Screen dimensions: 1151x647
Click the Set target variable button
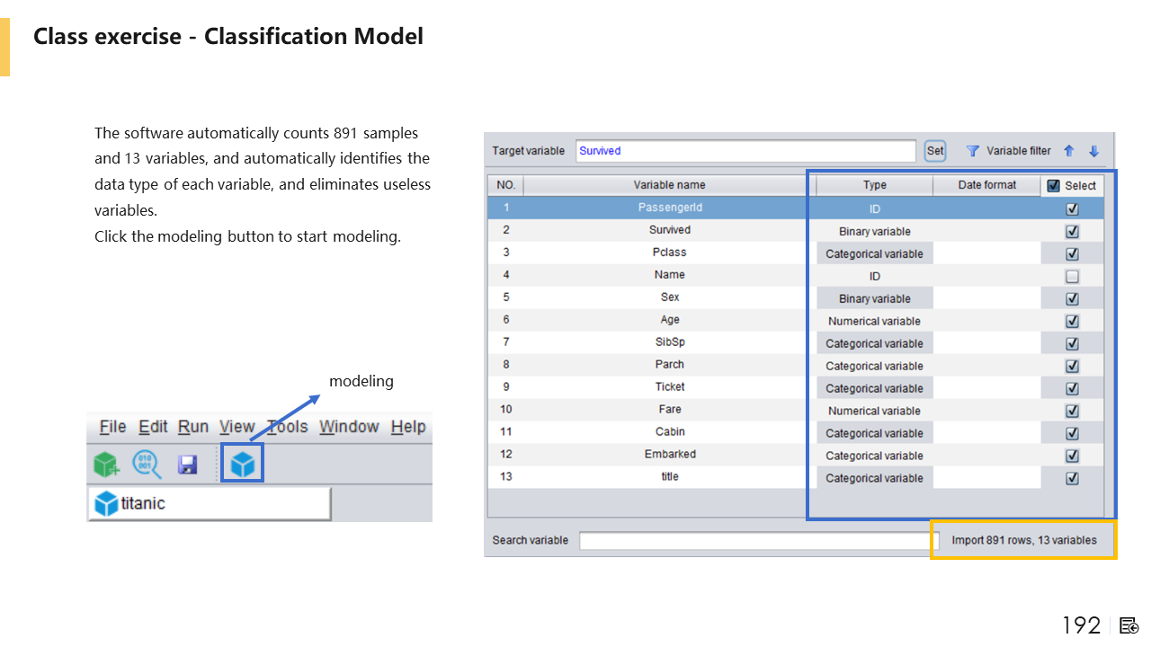[x=935, y=151]
